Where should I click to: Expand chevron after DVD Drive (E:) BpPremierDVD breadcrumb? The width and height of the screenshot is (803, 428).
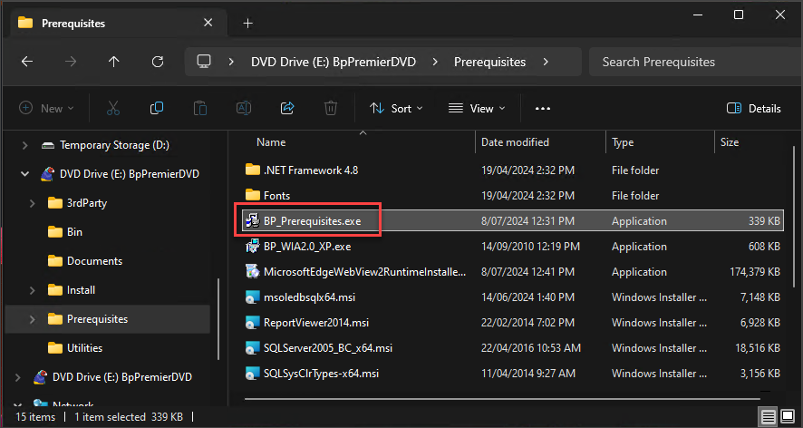435,62
